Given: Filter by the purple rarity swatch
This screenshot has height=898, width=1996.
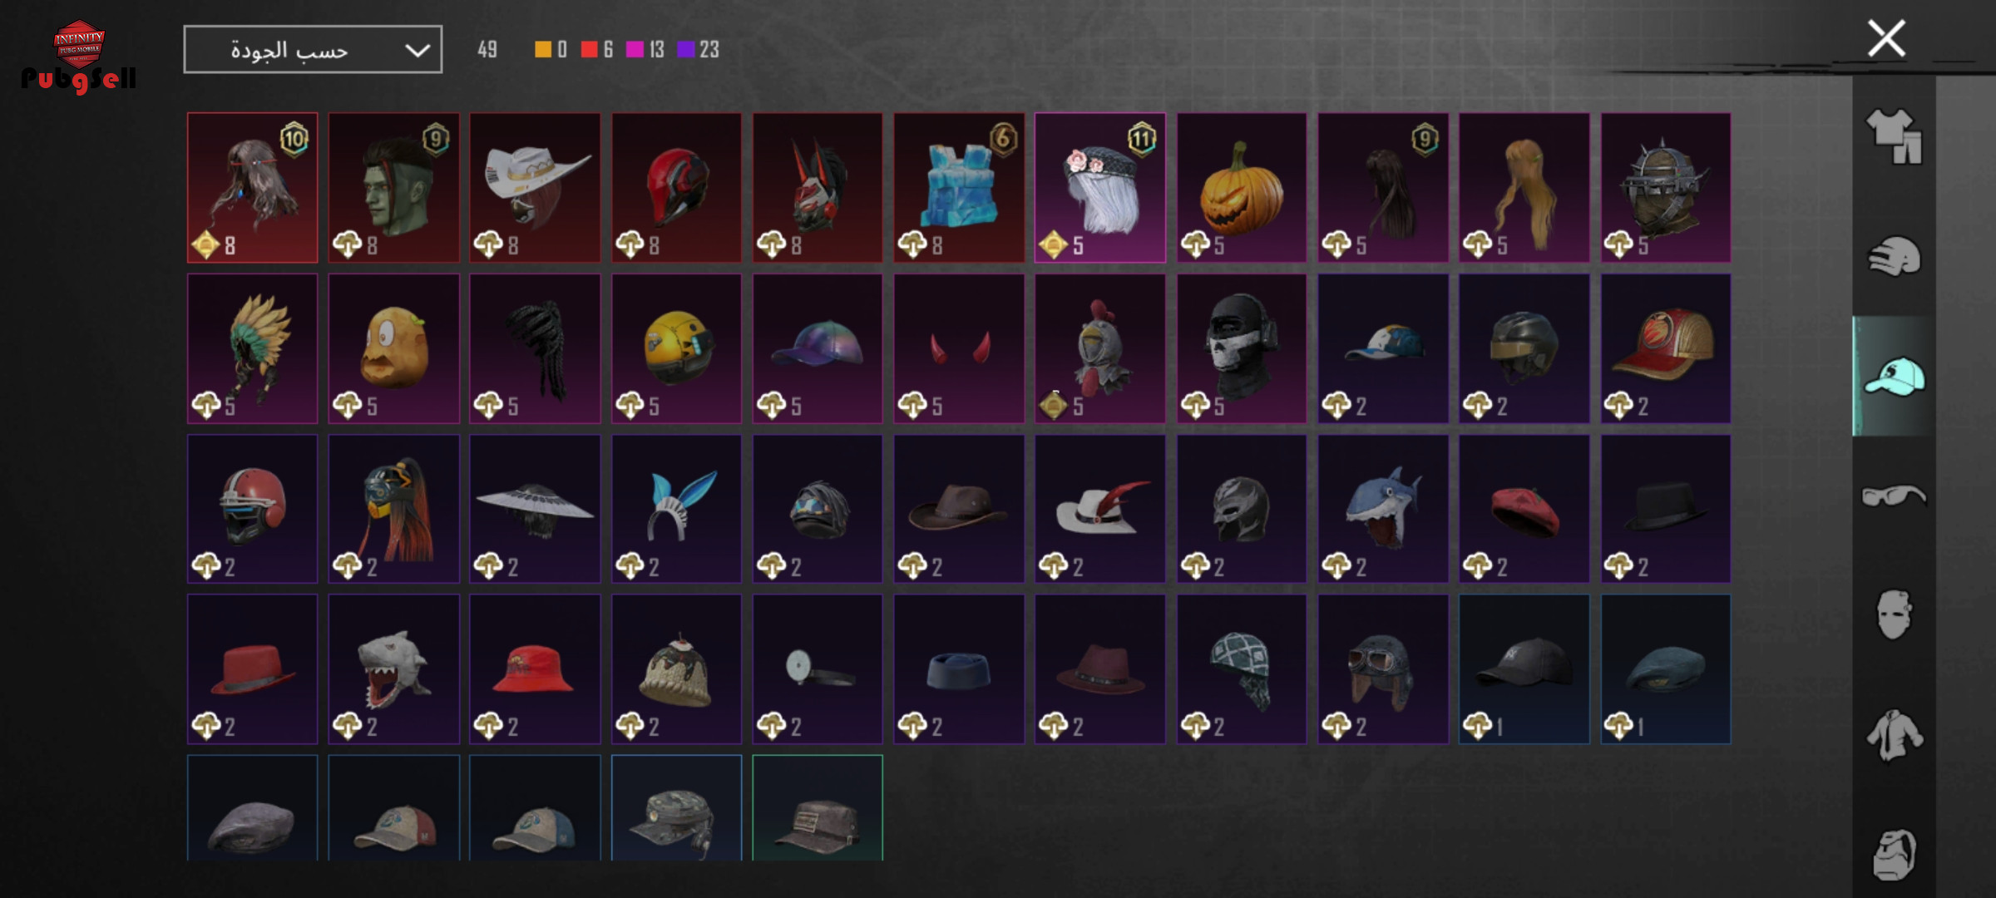Looking at the screenshot, I should pyautogui.click(x=685, y=50).
